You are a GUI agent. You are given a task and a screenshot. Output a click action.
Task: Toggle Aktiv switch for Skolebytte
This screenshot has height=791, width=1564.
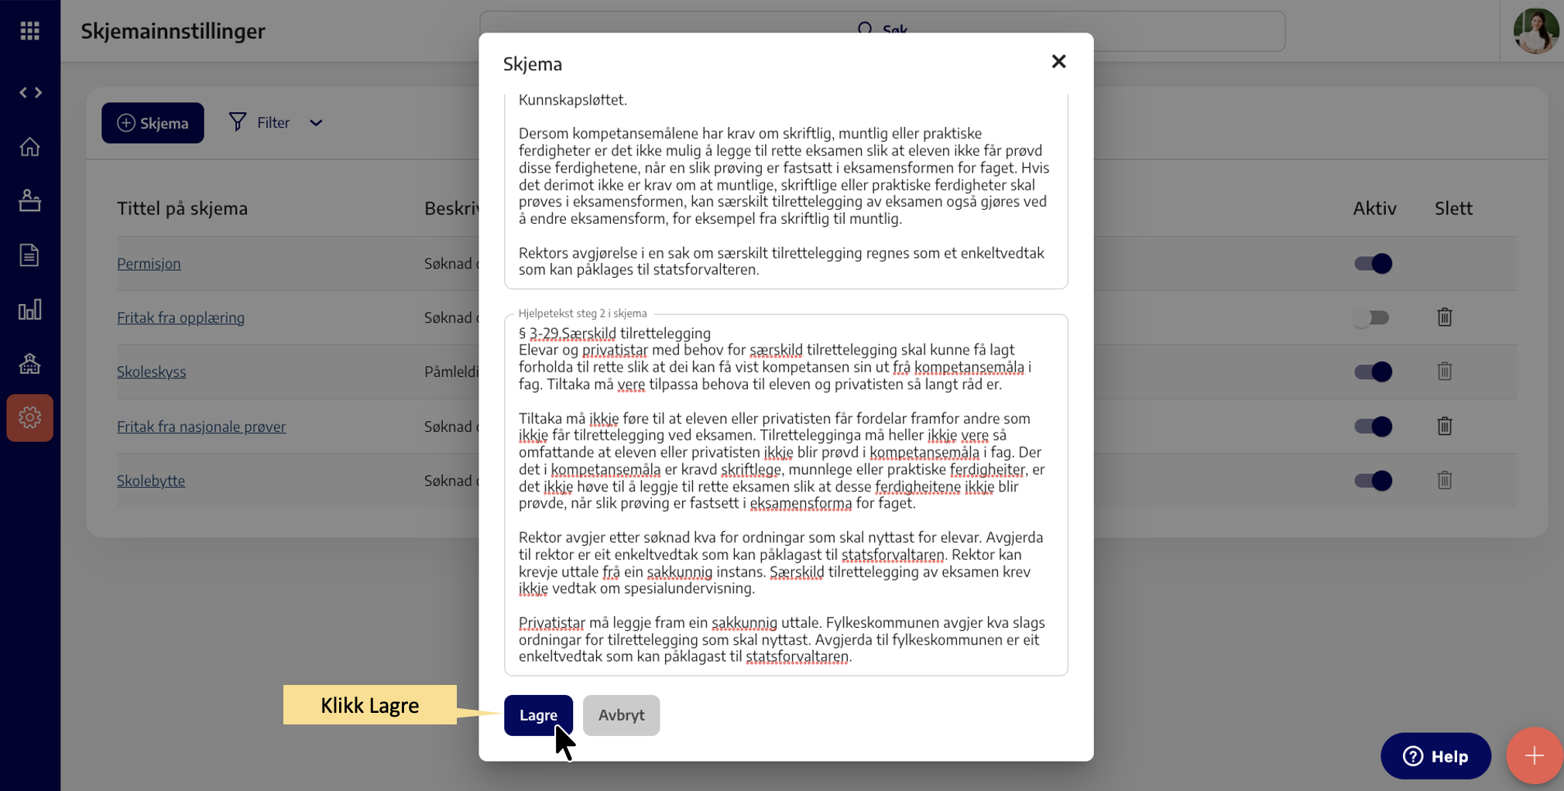click(x=1373, y=480)
